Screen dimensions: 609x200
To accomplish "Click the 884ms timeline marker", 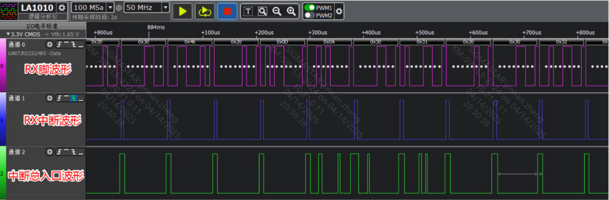I will (156, 27).
